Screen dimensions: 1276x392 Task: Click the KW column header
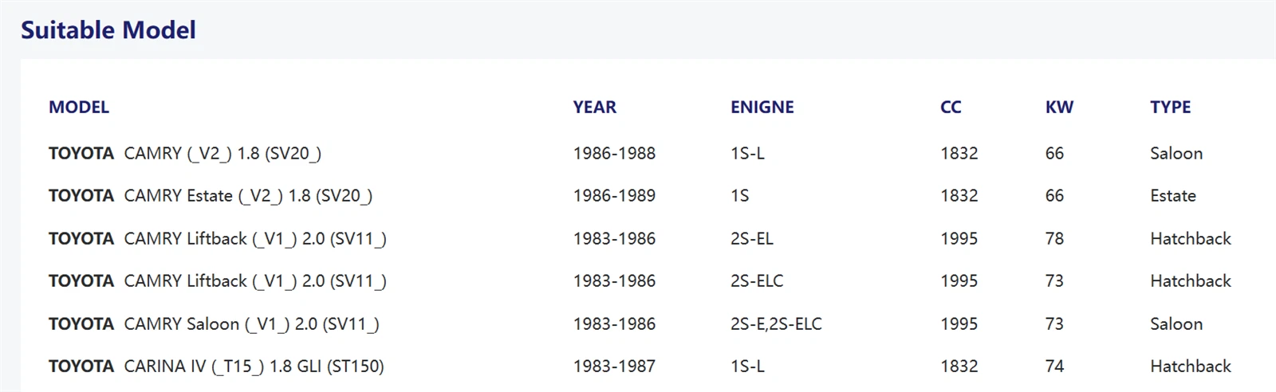[x=1060, y=108]
